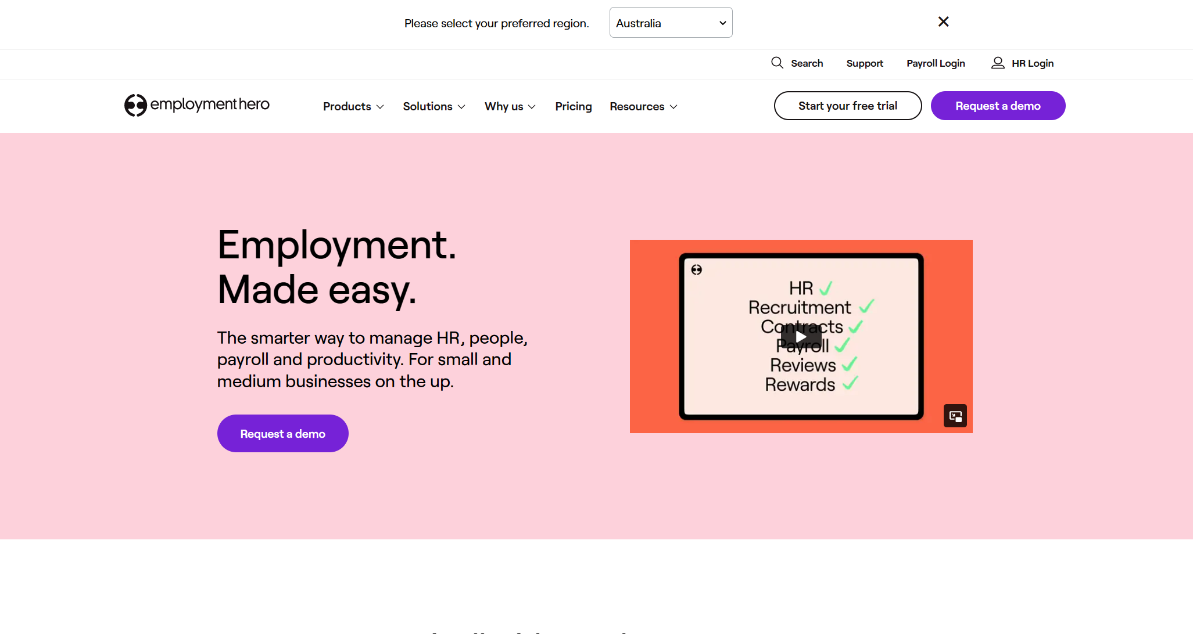
Task: Open the preferred region dropdown
Action: (x=671, y=23)
